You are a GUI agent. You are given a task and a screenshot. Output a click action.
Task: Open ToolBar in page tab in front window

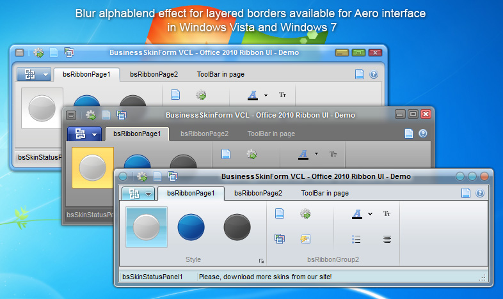[324, 193]
